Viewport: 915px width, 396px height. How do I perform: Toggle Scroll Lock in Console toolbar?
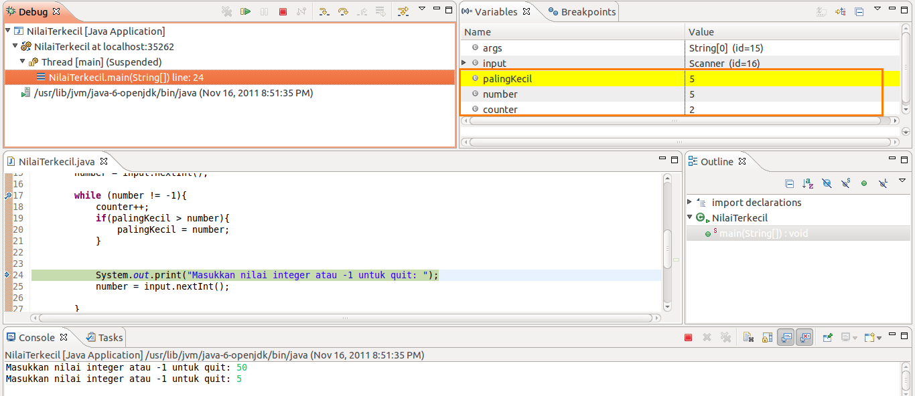click(x=768, y=338)
